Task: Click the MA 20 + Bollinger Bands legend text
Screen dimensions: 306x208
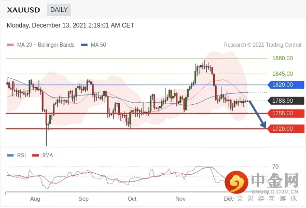Action: coord(46,45)
